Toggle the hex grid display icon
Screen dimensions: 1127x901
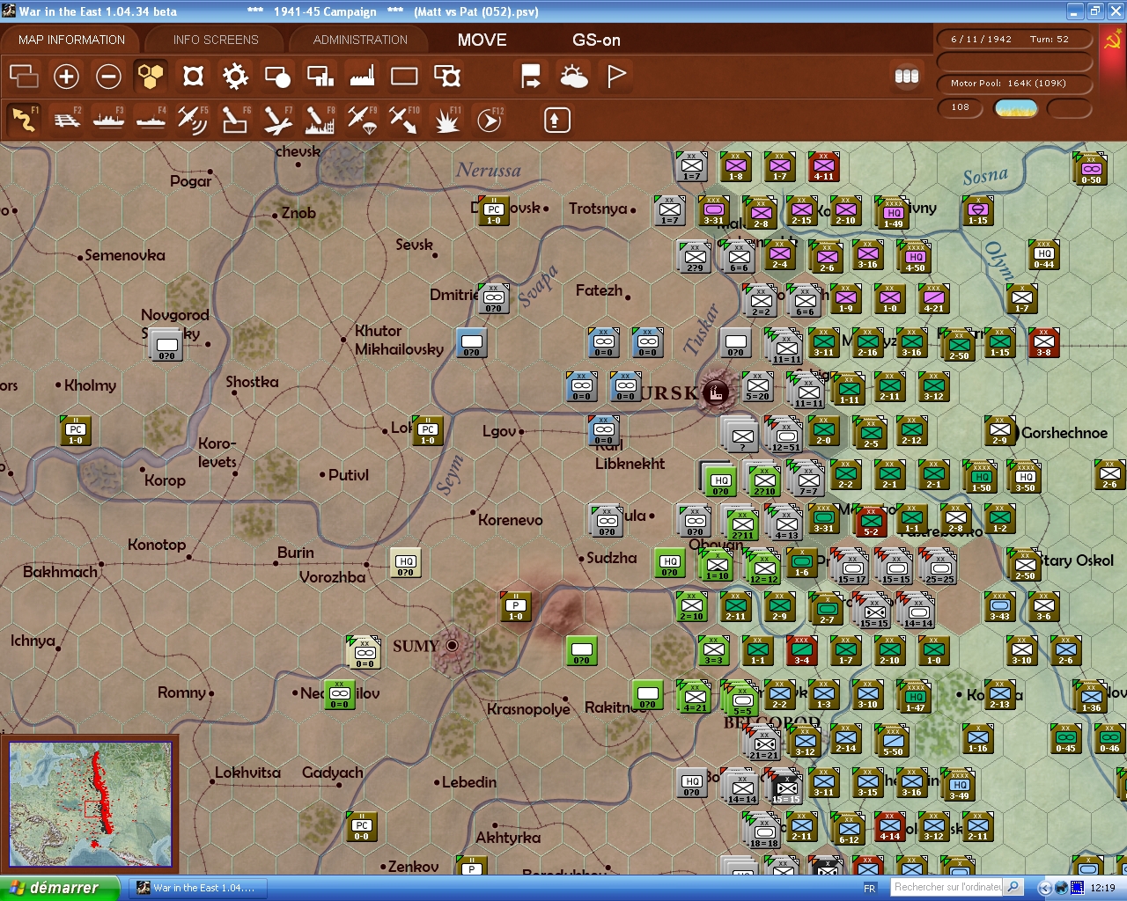coord(151,77)
